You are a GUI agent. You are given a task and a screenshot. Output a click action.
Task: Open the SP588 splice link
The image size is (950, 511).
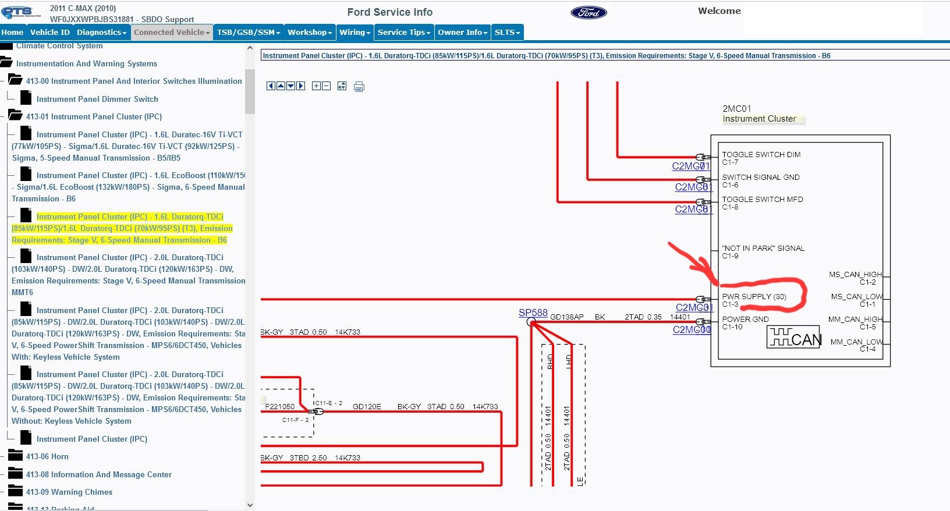click(x=533, y=313)
